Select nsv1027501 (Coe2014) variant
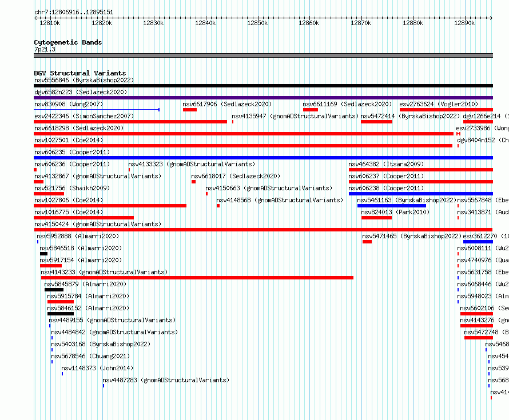 [69, 140]
